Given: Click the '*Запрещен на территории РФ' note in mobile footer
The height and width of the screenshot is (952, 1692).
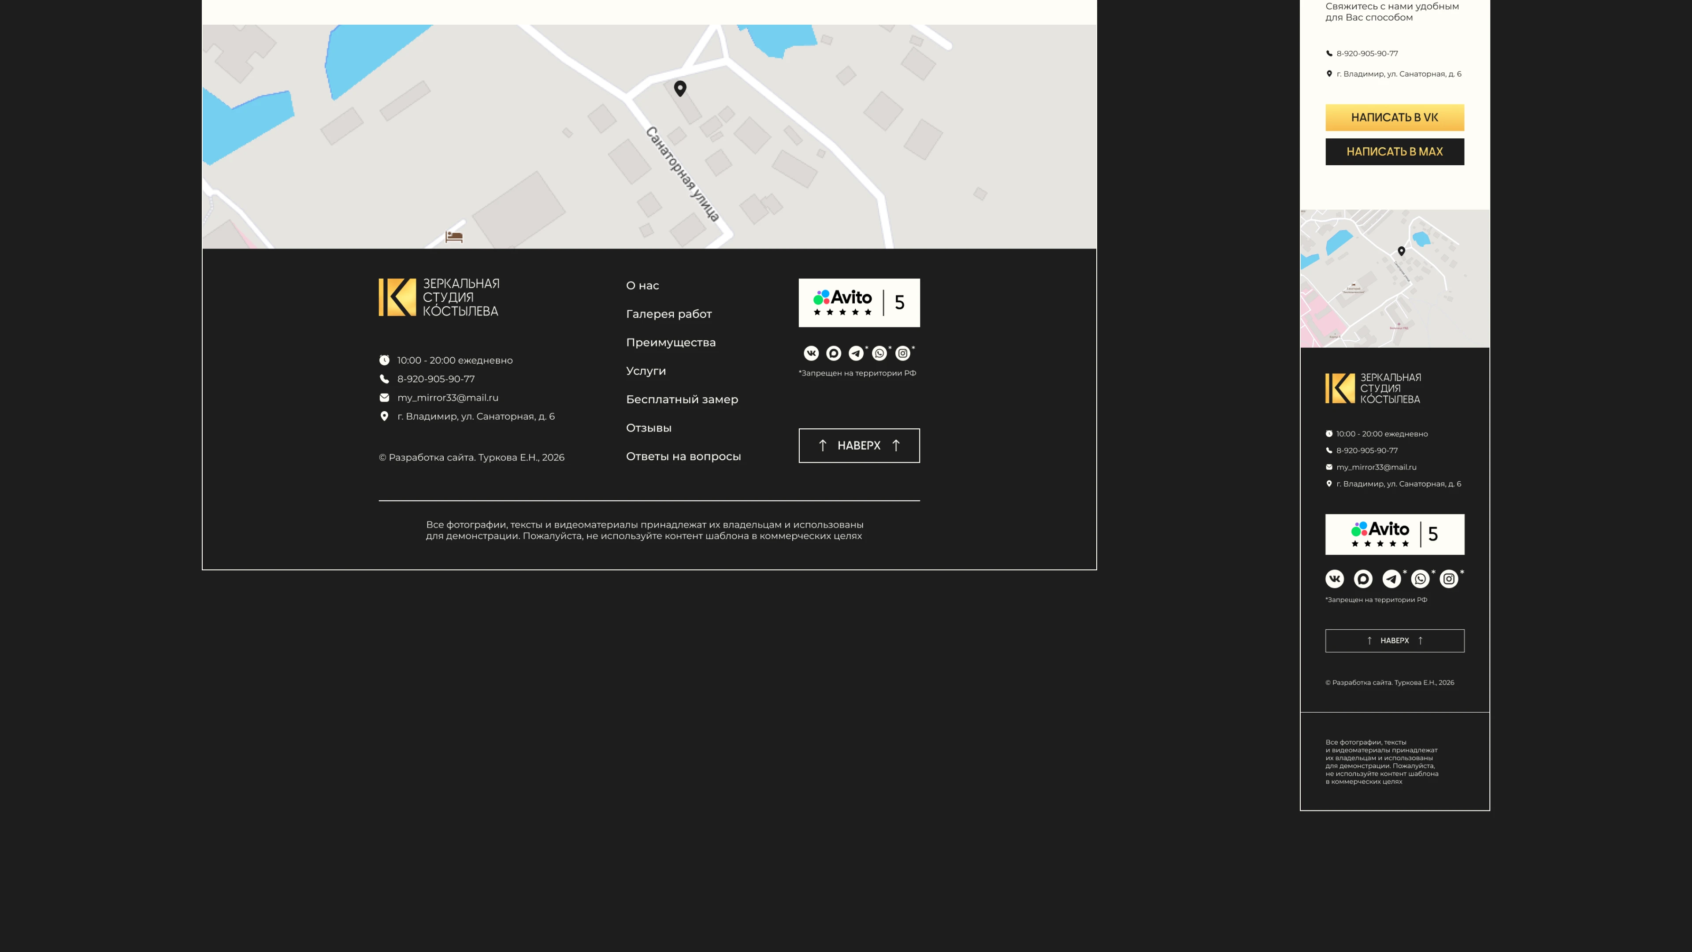Looking at the screenshot, I should point(1376,600).
